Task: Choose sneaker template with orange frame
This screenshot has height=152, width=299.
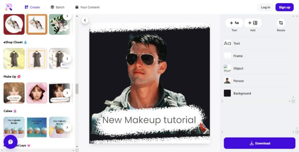Action: (37, 24)
